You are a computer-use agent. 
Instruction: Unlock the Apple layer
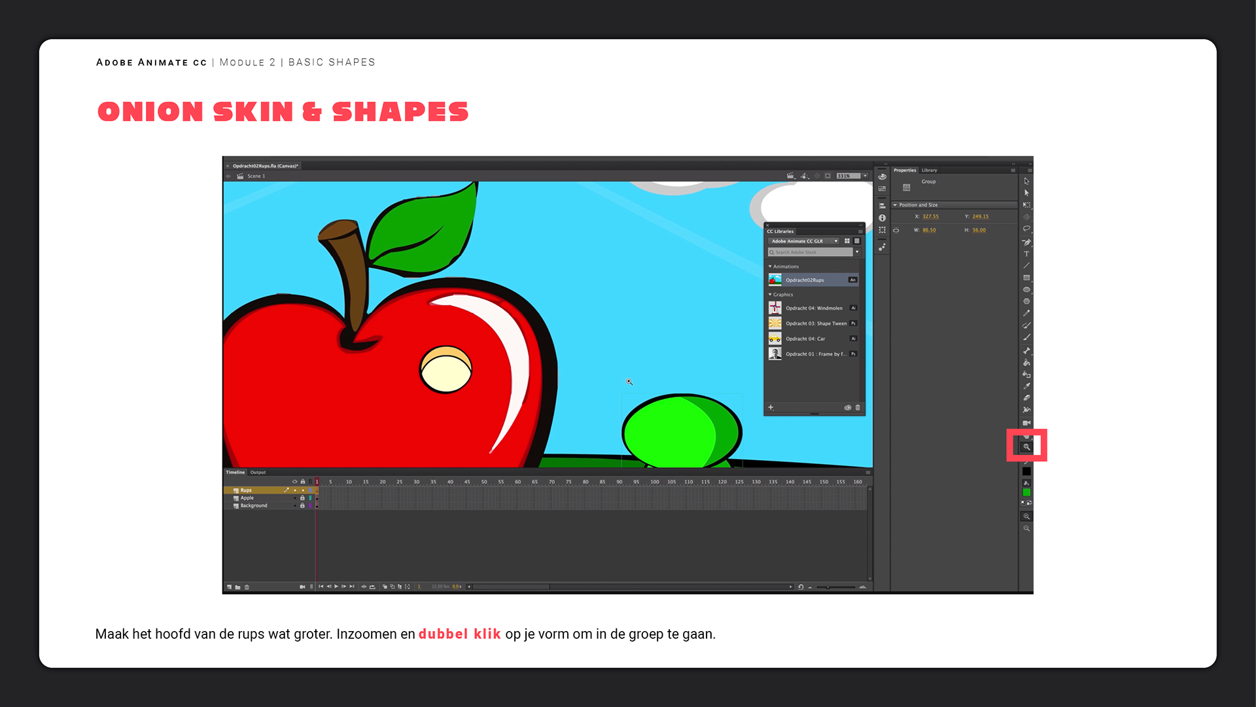[x=302, y=498]
